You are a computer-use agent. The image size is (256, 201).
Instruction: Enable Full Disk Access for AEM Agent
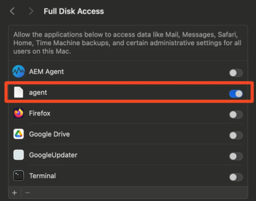coord(236,73)
